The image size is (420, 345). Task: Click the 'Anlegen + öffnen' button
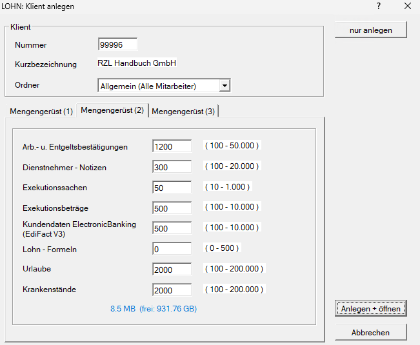pyautogui.click(x=371, y=308)
